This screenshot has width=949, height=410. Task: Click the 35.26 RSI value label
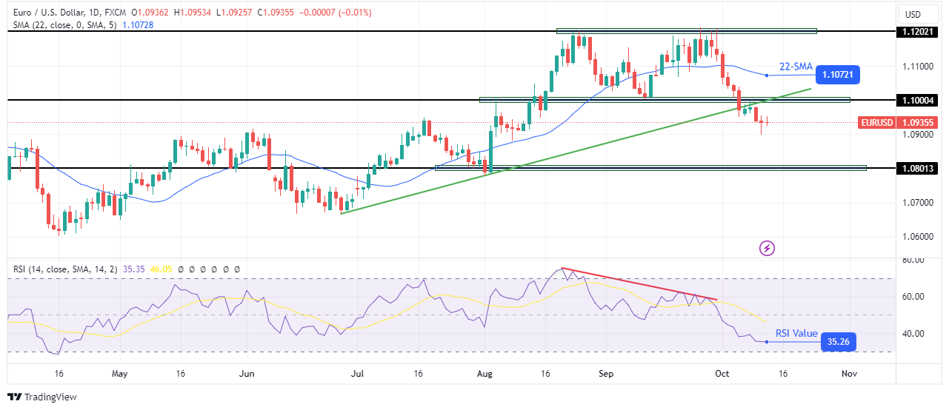837,342
